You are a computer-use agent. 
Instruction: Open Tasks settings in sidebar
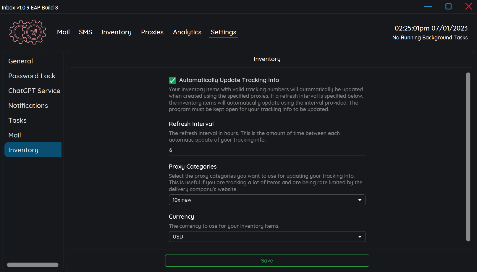click(17, 120)
